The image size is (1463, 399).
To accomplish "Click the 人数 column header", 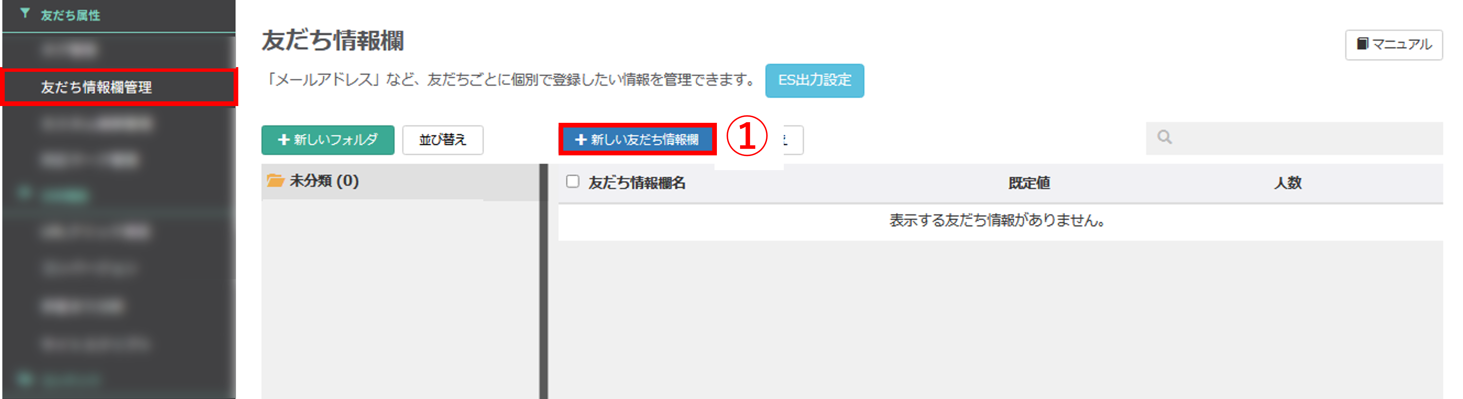I will pyautogui.click(x=1288, y=183).
